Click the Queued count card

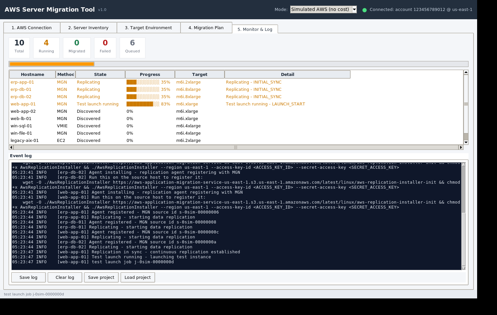point(133,48)
